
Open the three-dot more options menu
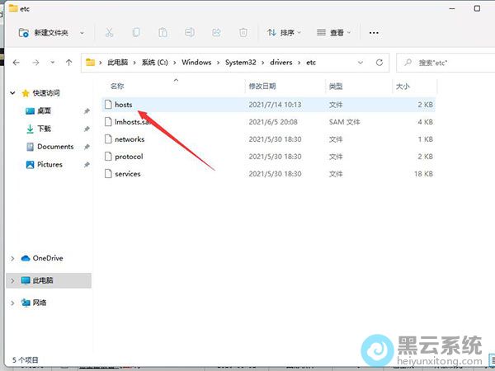point(374,33)
